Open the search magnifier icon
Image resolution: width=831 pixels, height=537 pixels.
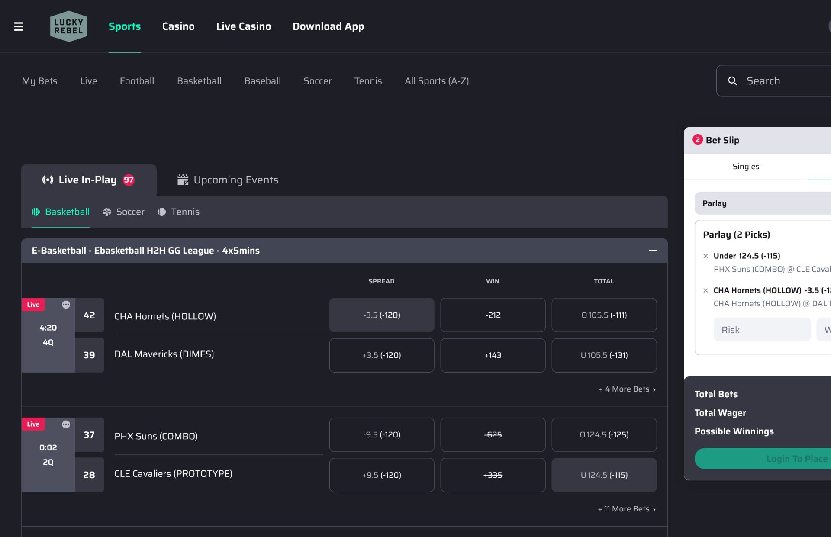point(733,81)
